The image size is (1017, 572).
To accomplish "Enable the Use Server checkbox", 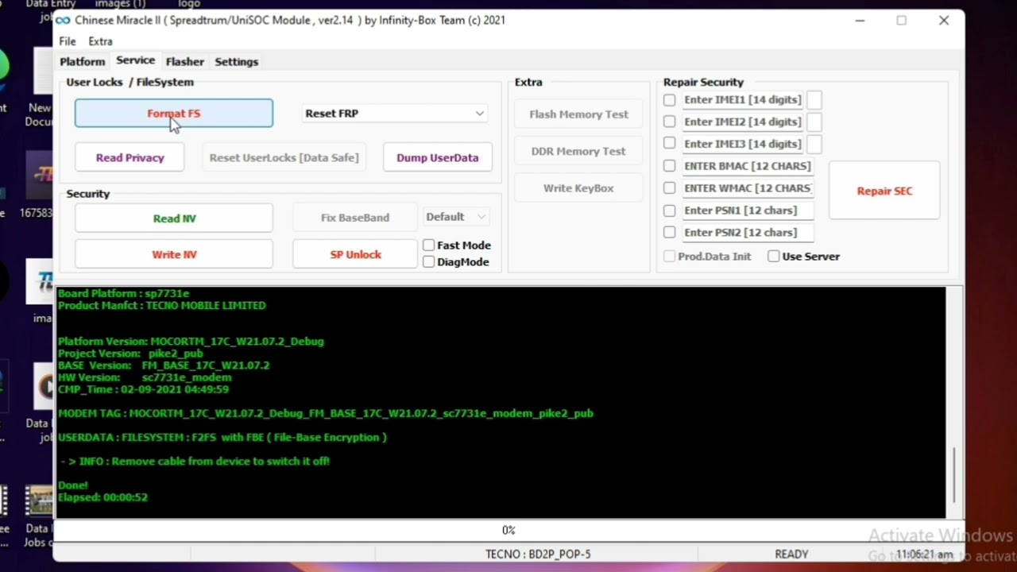I will (774, 256).
